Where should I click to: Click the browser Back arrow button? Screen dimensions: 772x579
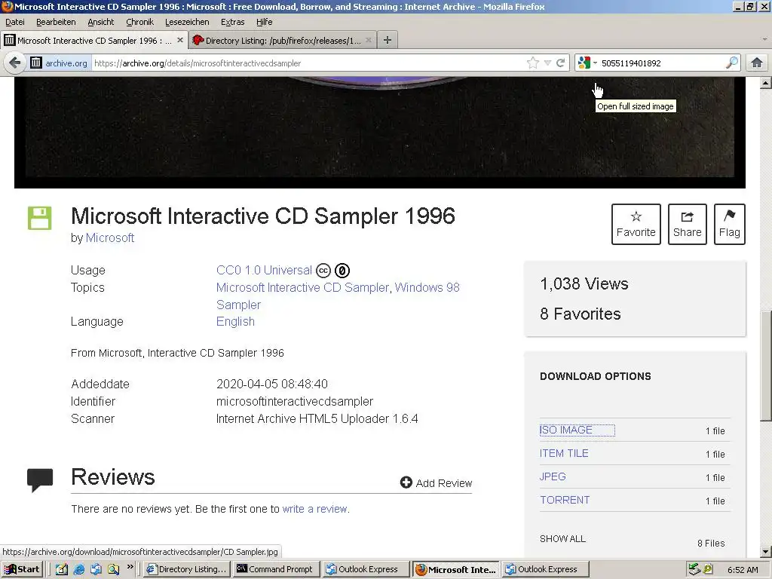tap(15, 63)
